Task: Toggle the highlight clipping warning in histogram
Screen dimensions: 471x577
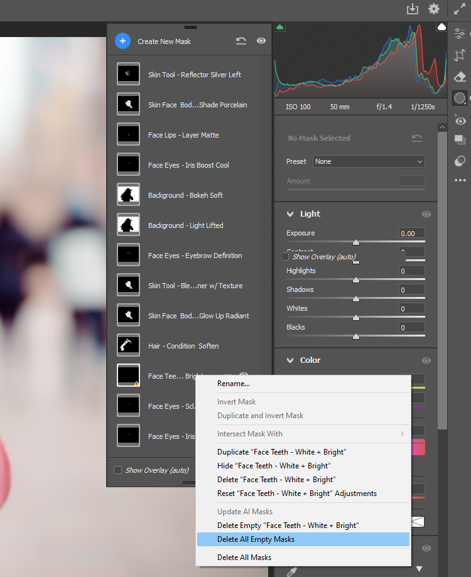Action: (x=441, y=27)
